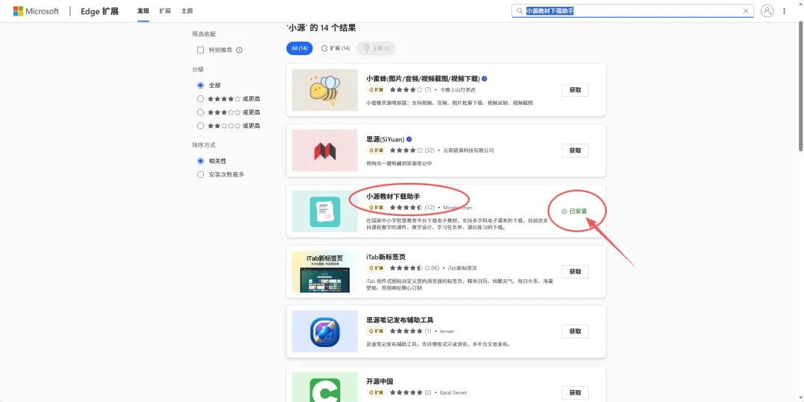
Task: Open the iTab新标签页 thumbnail
Action: click(x=325, y=272)
